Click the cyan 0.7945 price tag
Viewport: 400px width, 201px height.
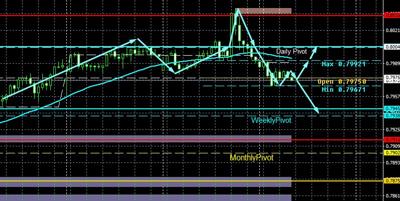(x=392, y=109)
